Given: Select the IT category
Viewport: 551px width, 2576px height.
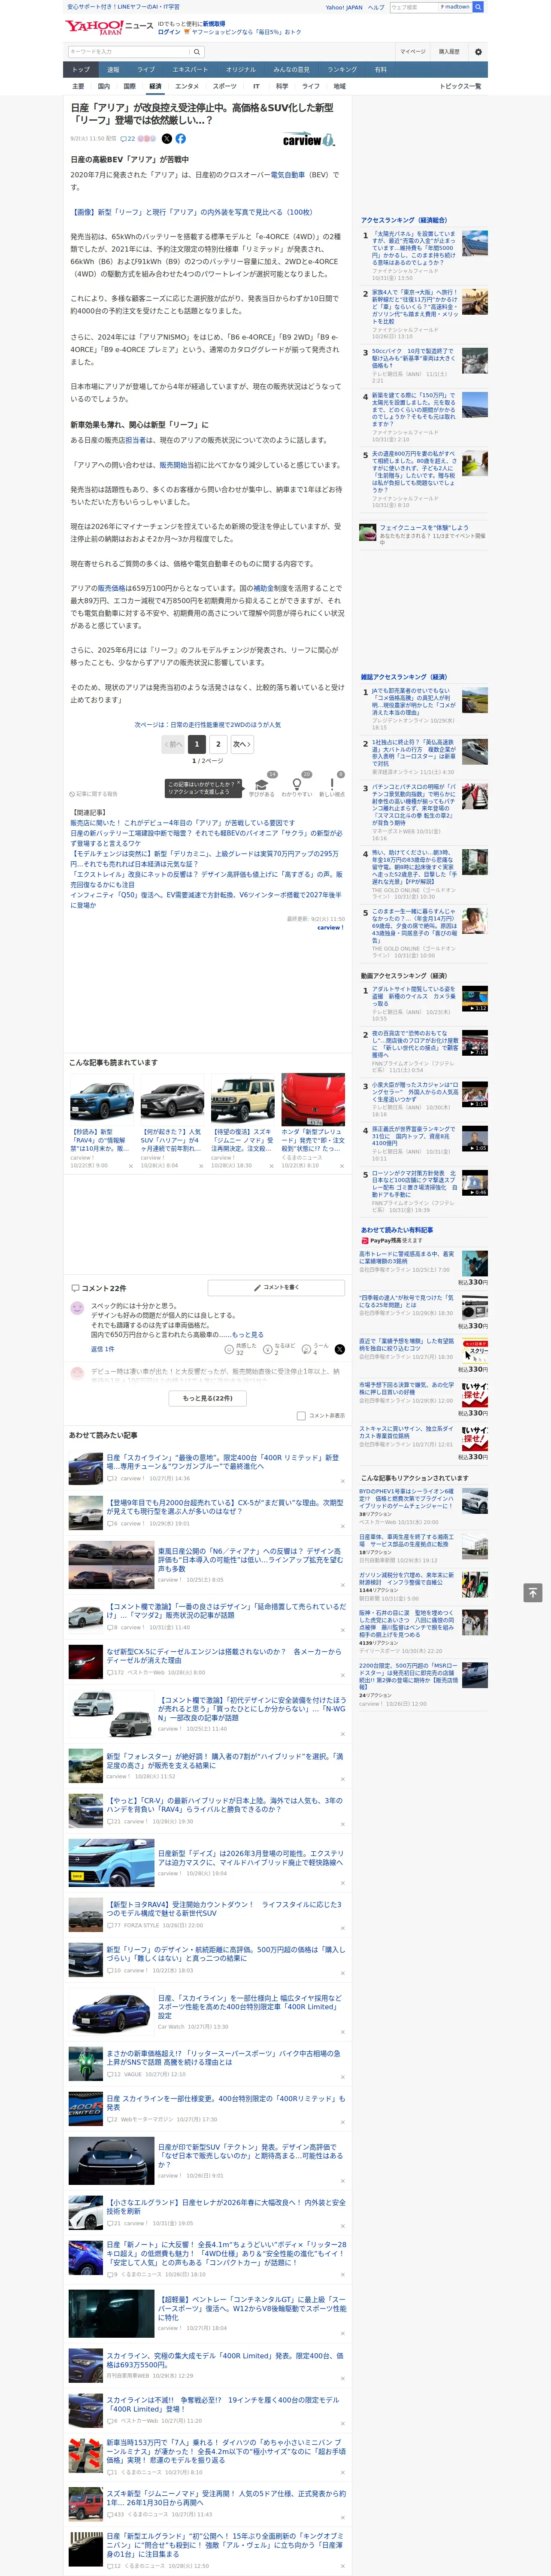Looking at the screenshot, I should click(x=256, y=86).
